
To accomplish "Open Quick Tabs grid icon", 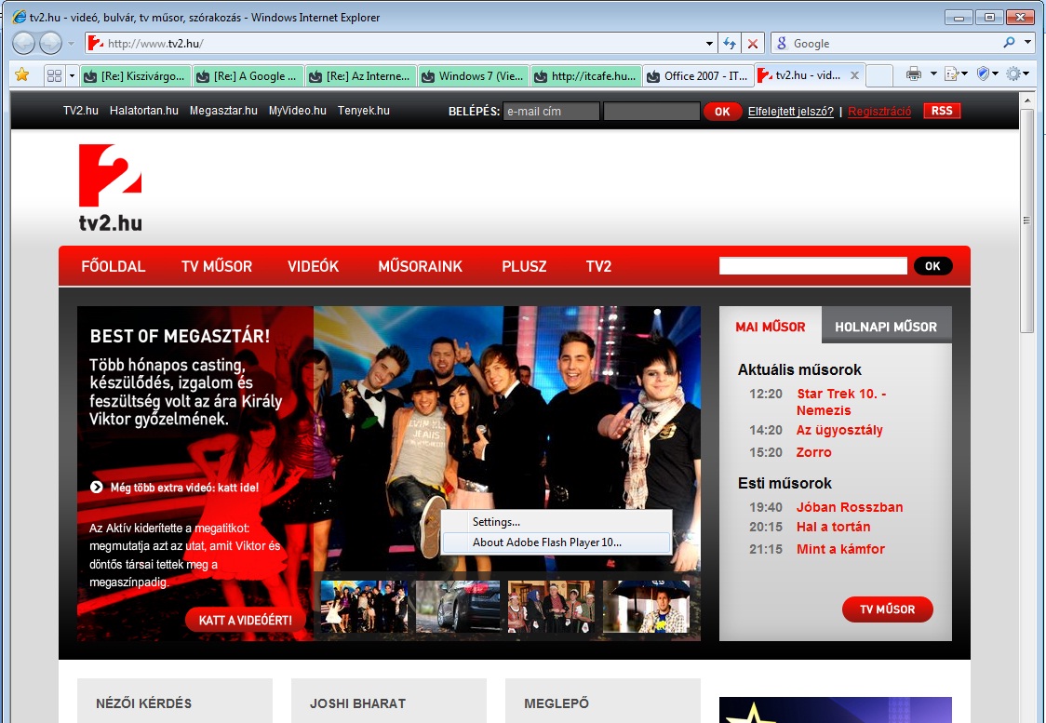I will [x=54, y=75].
